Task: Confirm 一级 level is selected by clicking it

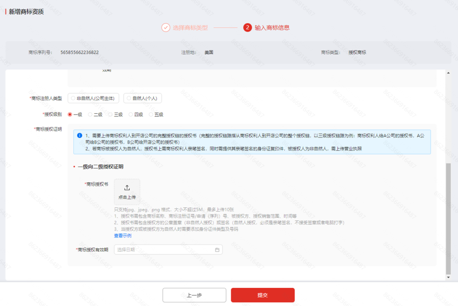Action: 73,114
